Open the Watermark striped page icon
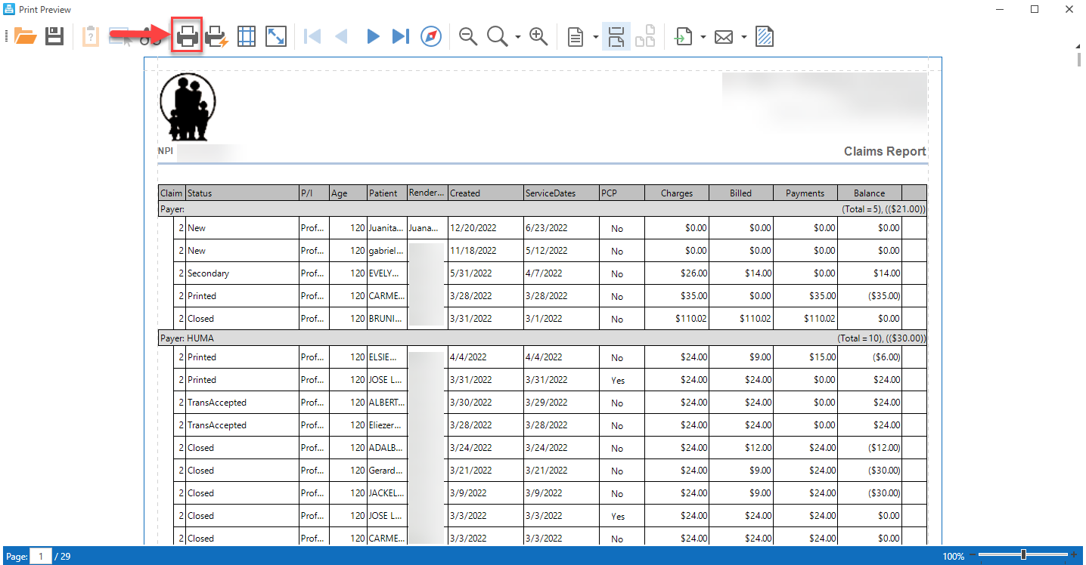1086x565 pixels. (x=765, y=36)
